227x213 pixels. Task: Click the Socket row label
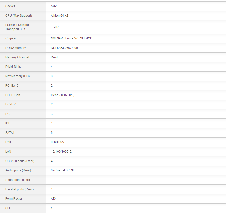[10, 6]
